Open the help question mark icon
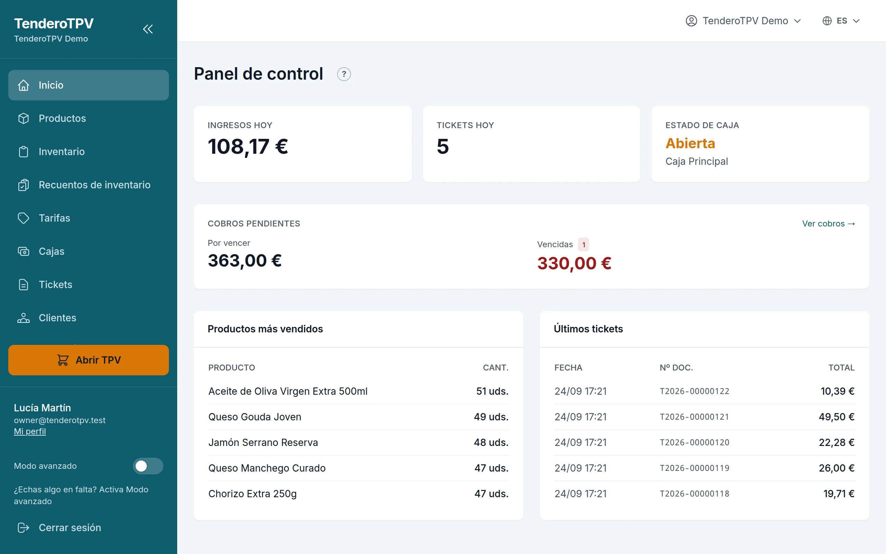This screenshot has height=554, width=886. 344,74
